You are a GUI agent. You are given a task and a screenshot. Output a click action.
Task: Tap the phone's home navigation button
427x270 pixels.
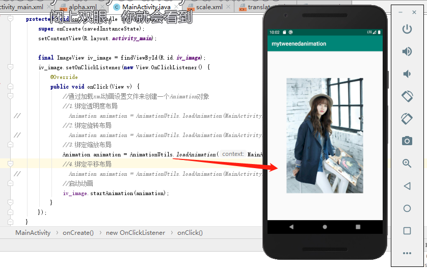tap(325, 227)
